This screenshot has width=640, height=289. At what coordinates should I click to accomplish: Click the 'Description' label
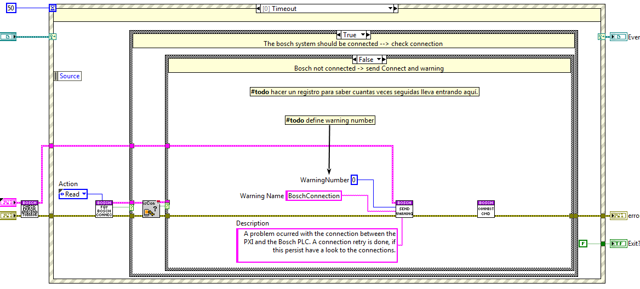[253, 223]
